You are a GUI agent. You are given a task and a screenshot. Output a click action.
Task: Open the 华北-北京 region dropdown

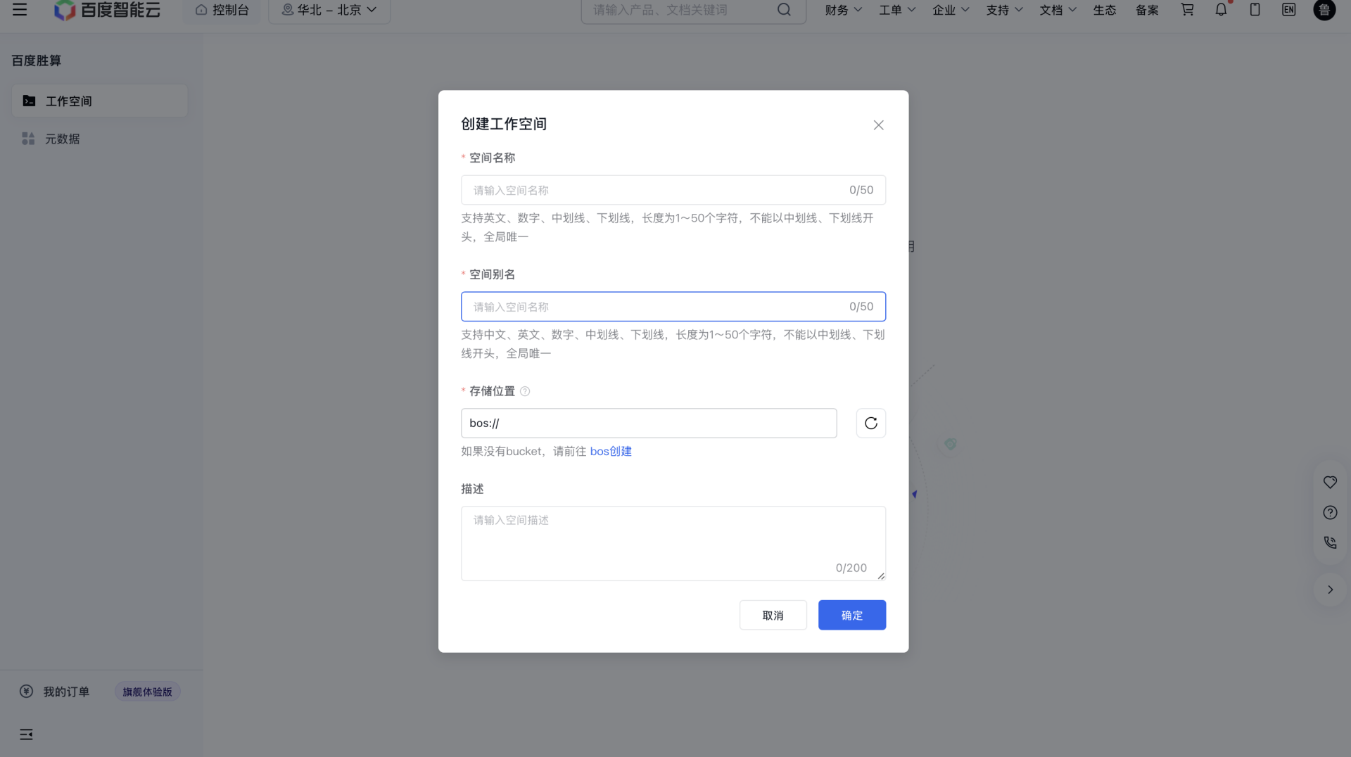pyautogui.click(x=329, y=10)
